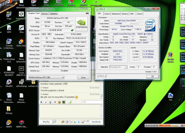Open the Fraps desktop shortcut
Image resolution: width=185 pixels, height=133 pixels.
9,15
